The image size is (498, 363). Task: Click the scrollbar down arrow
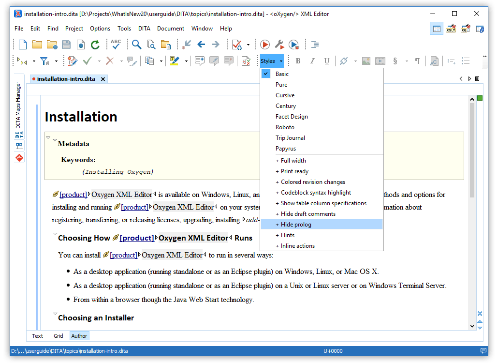[472, 326]
